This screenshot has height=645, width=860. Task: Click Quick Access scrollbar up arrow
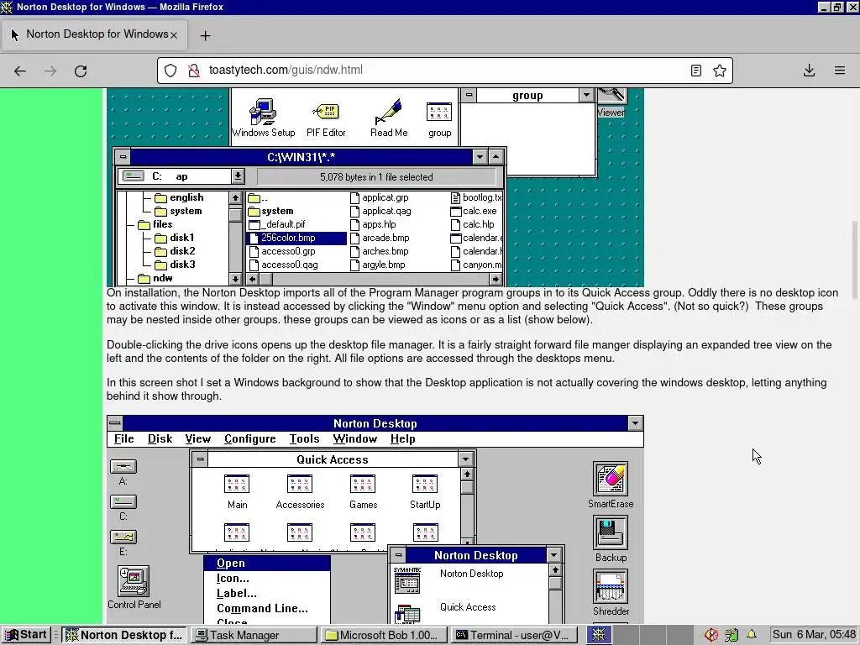pos(467,475)
